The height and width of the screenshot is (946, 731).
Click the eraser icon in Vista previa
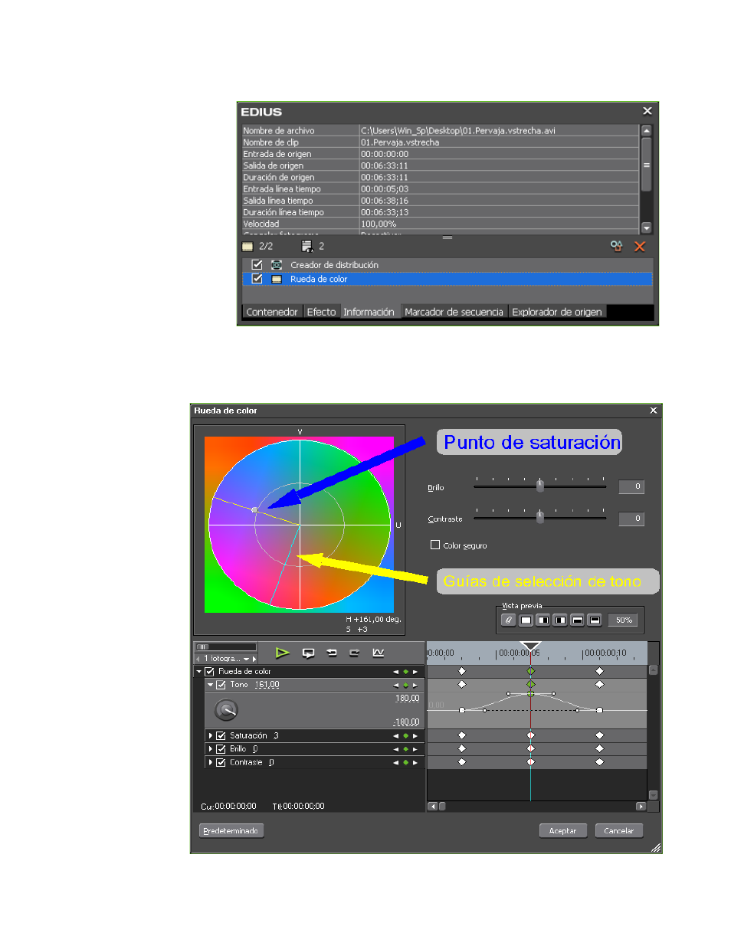point(509,620)
